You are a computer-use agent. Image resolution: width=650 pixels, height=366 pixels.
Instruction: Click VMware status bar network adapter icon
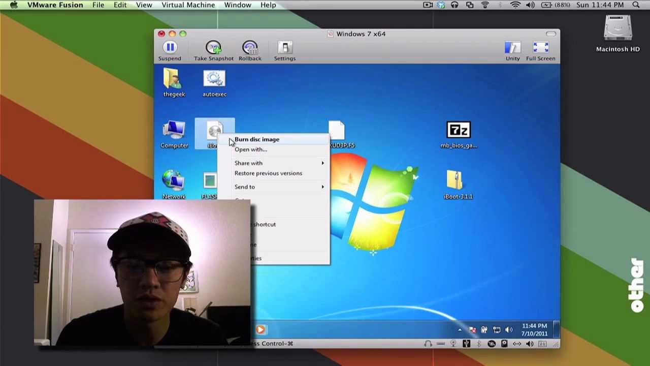(x=517, y=344)
